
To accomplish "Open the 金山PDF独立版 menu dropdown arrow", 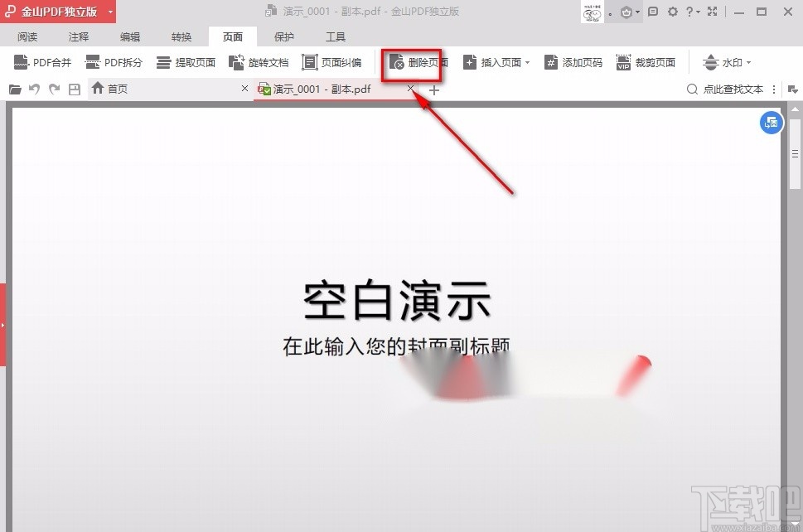I will click(110, 12).
